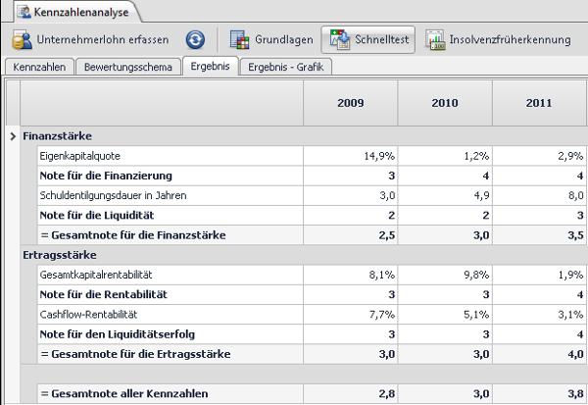
Task: Select Gesamtnote für die Ertragsstärke row
Action: [x=312, y=354]
